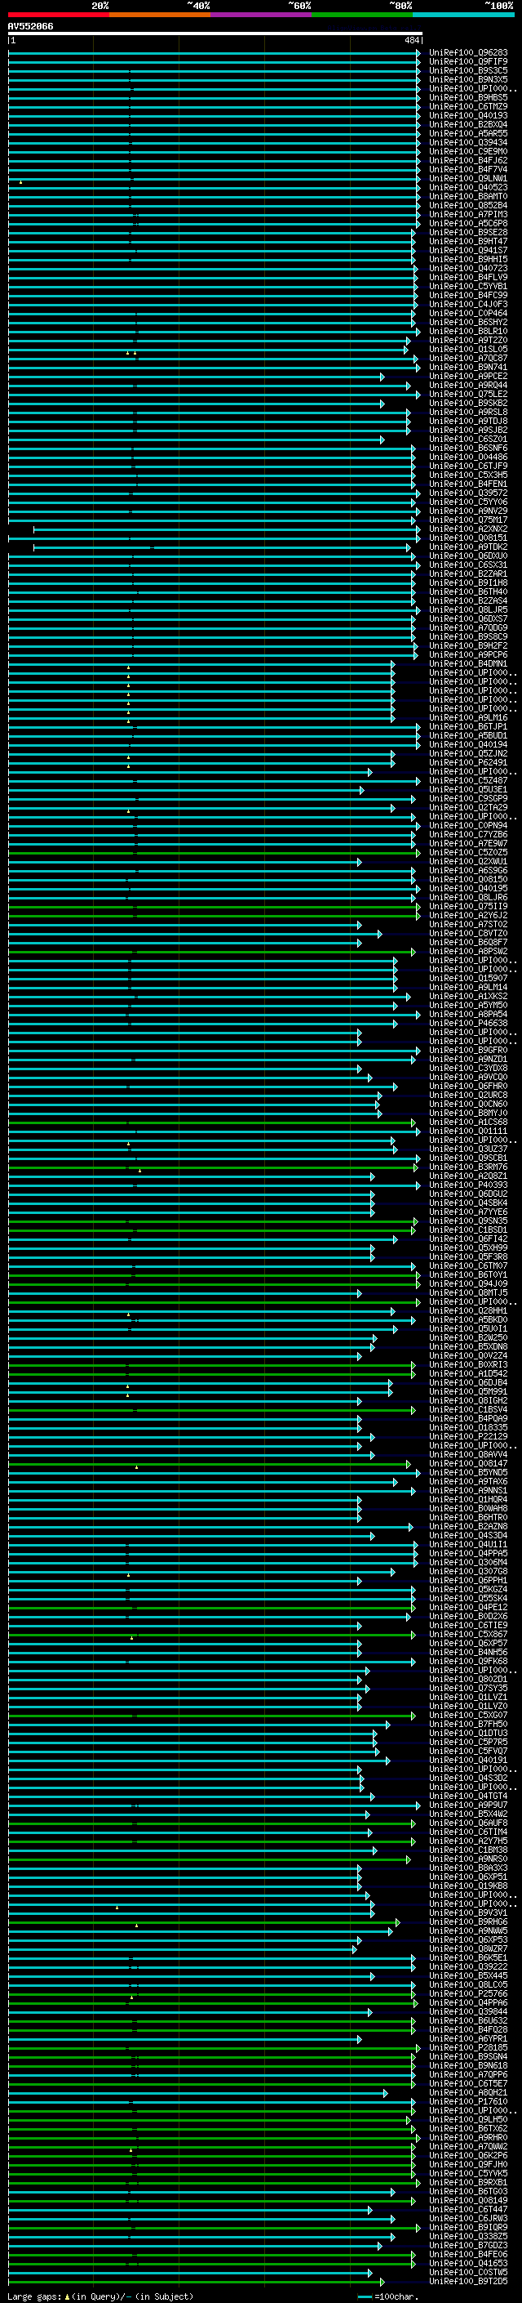Select hit label UniRef100_Q40195

[x=468, y=888]
